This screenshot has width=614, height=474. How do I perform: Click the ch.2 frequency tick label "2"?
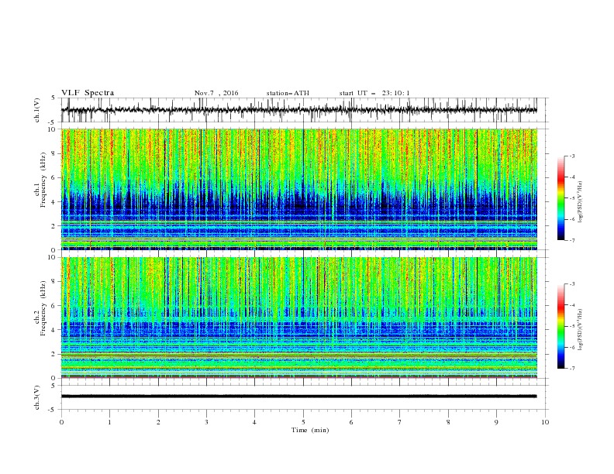pyautogui.click(x=55, y=354)
